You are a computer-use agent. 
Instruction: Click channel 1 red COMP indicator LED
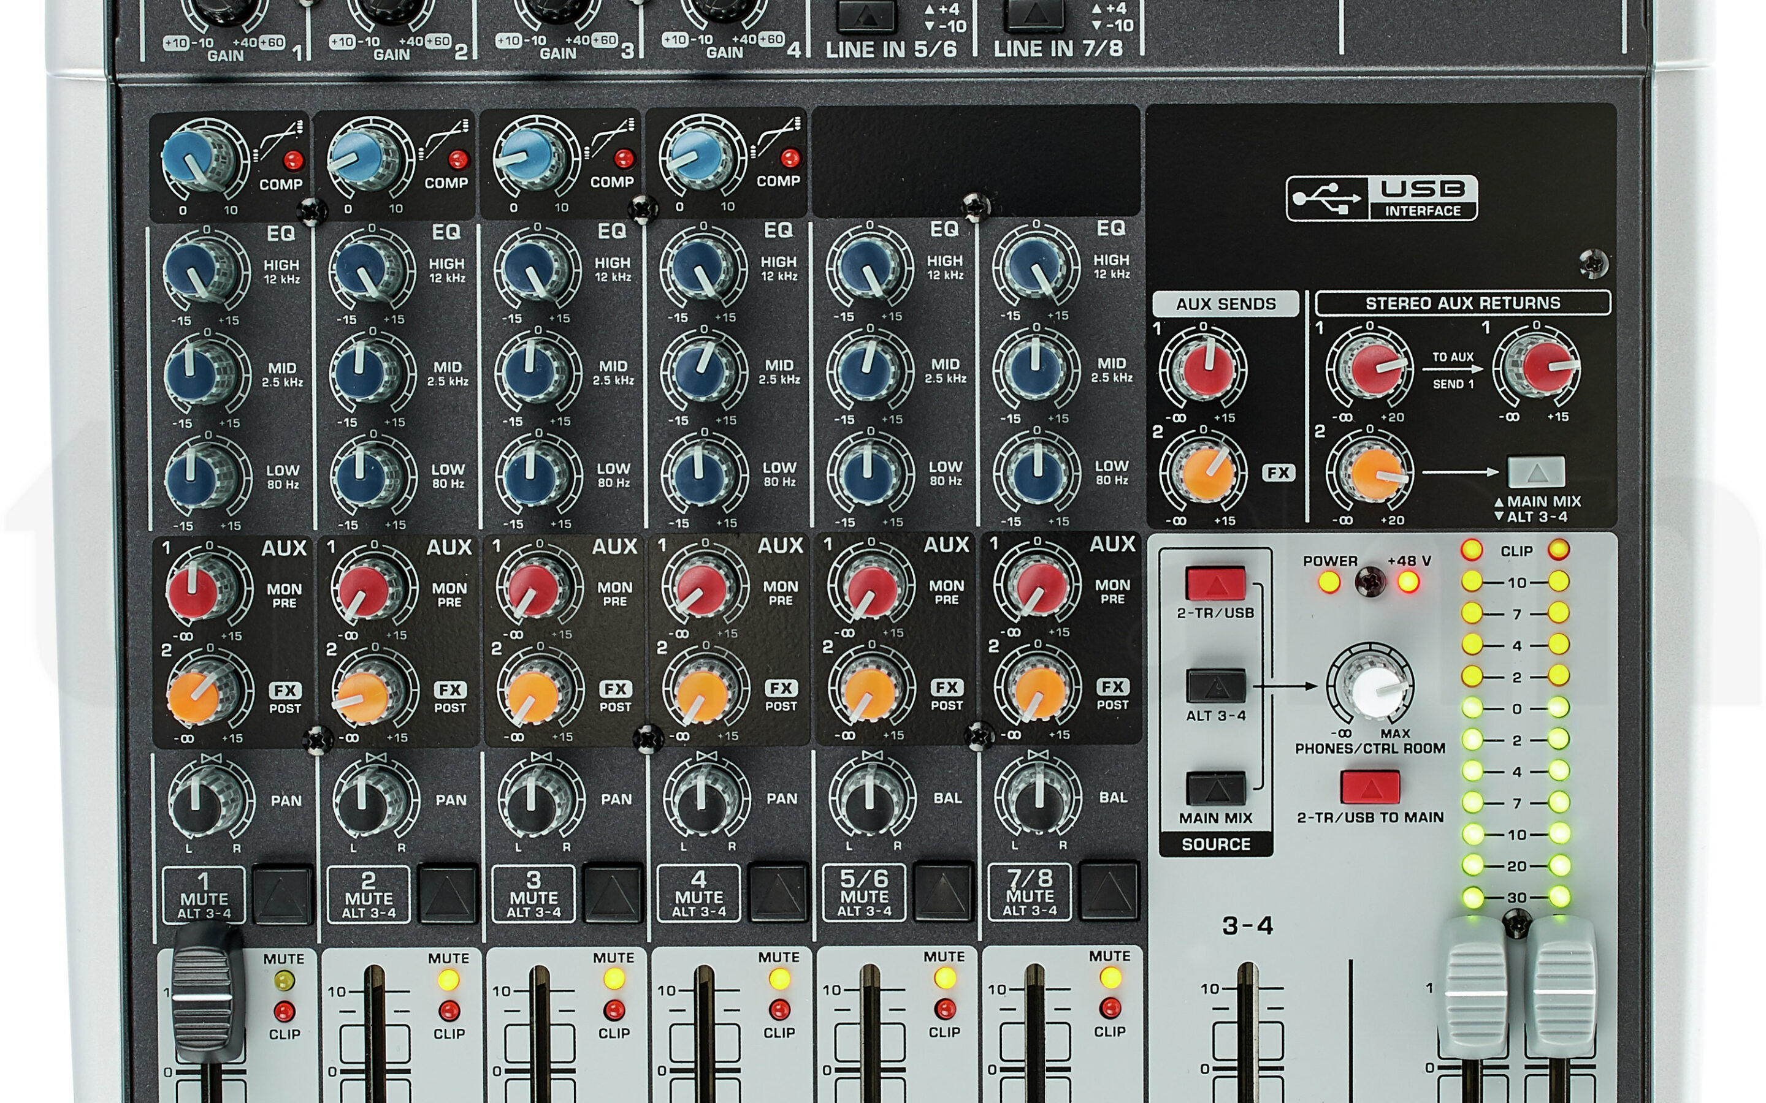click(x=293, y=161)
